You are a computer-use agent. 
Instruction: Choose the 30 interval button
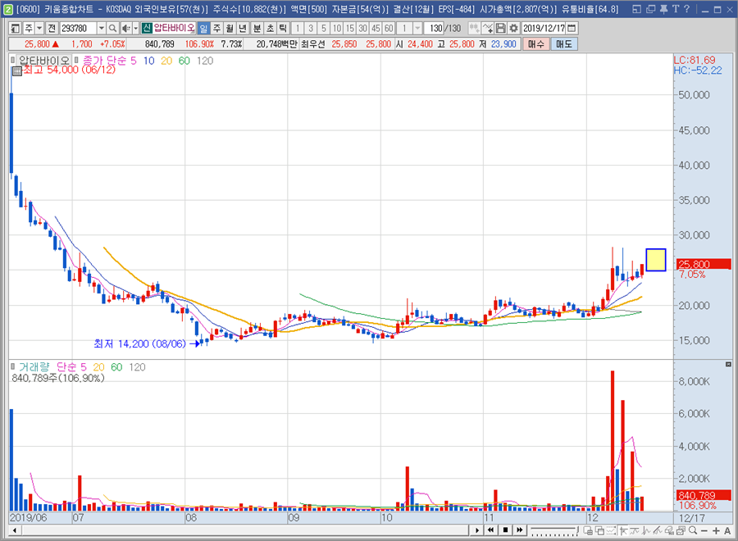pyautogui.click(x=362, y=28)
